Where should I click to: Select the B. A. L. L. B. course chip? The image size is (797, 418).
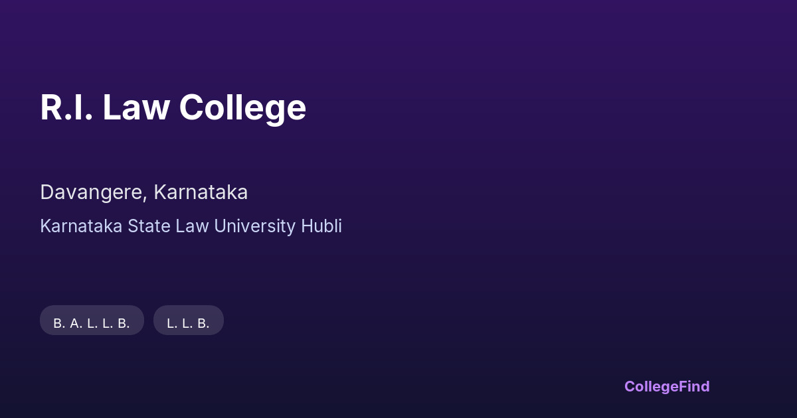[x=92, y=323]
